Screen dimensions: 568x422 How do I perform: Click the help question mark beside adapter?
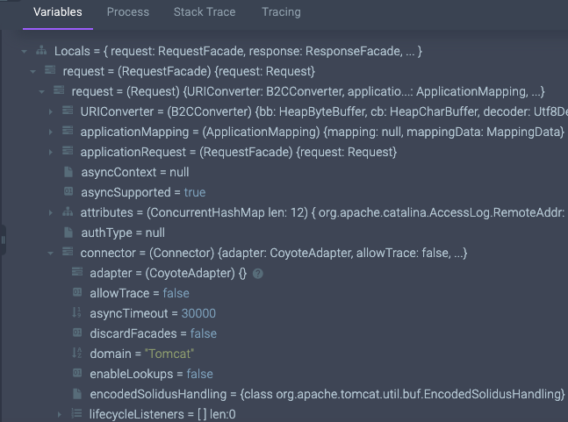[x=257, y=274]
